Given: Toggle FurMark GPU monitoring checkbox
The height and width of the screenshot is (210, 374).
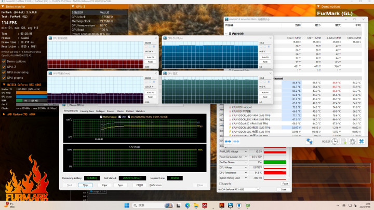Looking at the screenshot, I should (x=4, y=73).
